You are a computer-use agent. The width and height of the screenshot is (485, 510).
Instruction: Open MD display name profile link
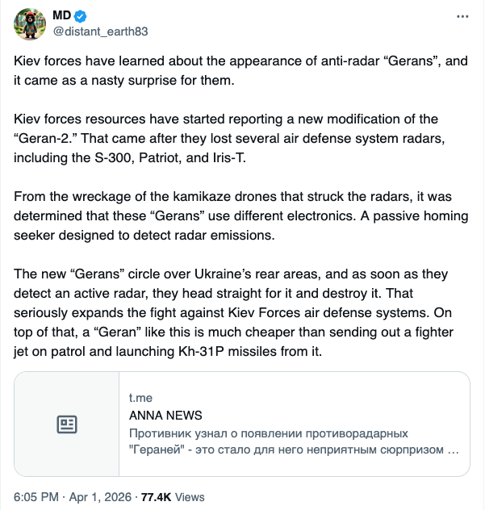pyautogui.click(x=63, y=16)
